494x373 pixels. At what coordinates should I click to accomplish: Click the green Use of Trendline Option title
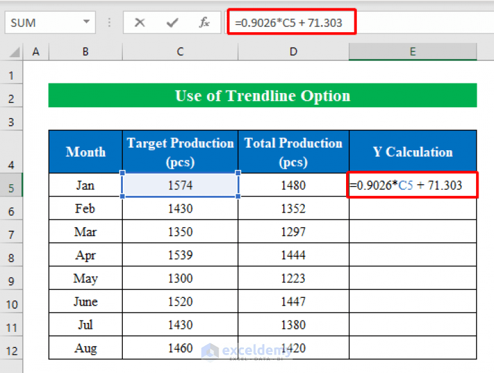pyautogui.click(x=262, y=95)
